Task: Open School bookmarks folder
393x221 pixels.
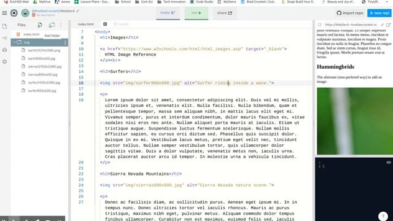Action: 123,2
